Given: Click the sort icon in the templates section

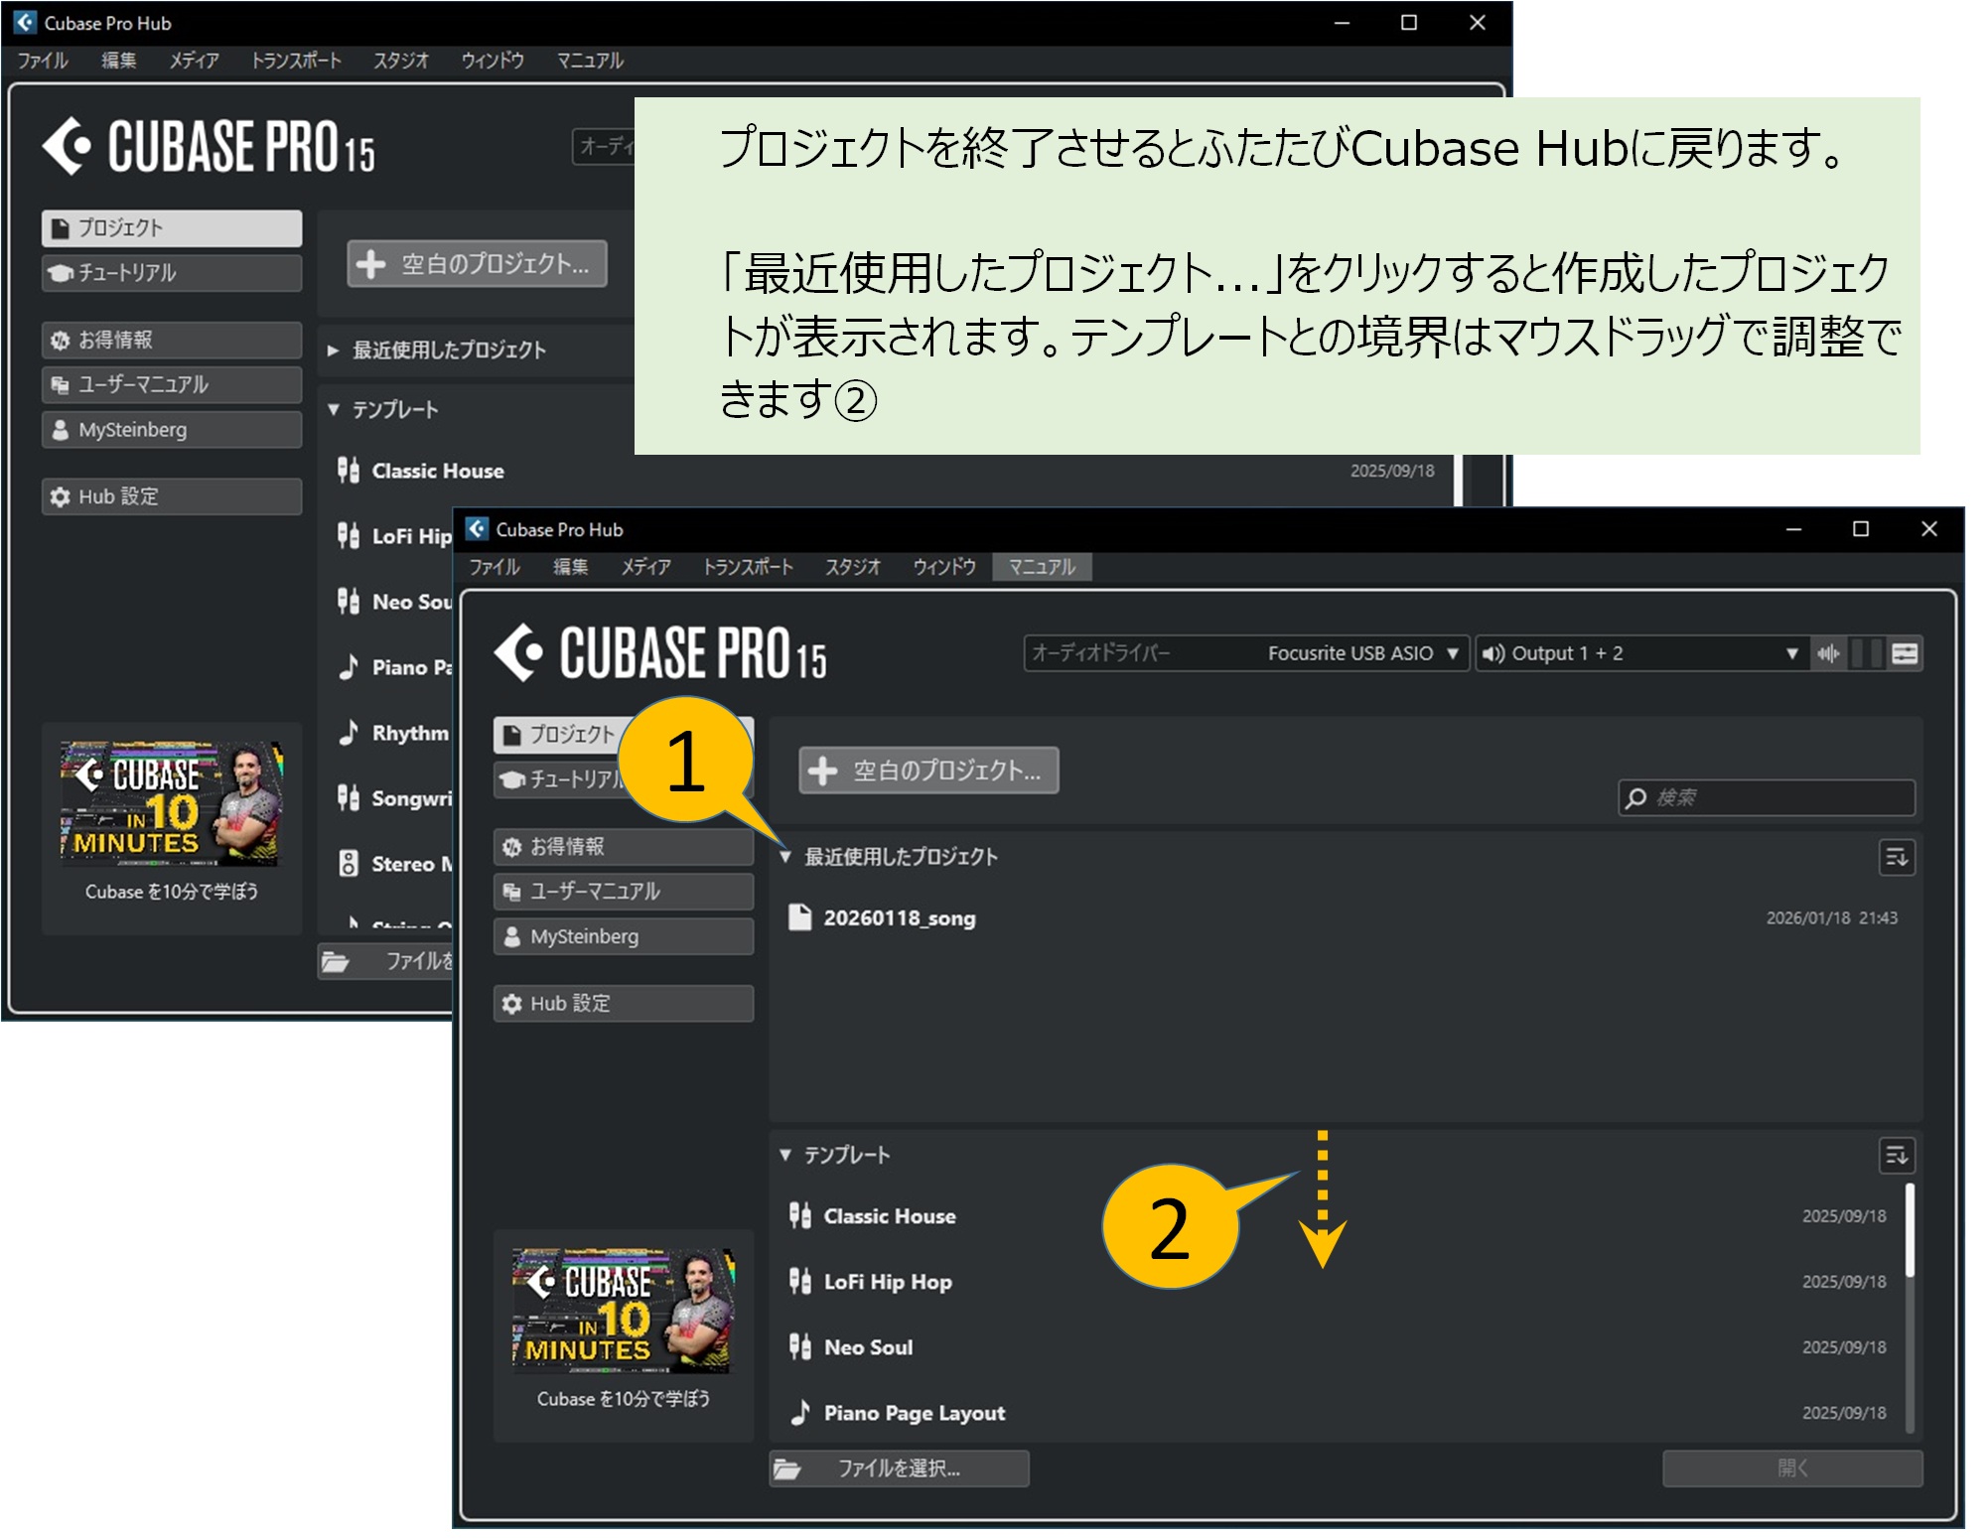Looking at the screenshot, I should click(1898, 1156).
